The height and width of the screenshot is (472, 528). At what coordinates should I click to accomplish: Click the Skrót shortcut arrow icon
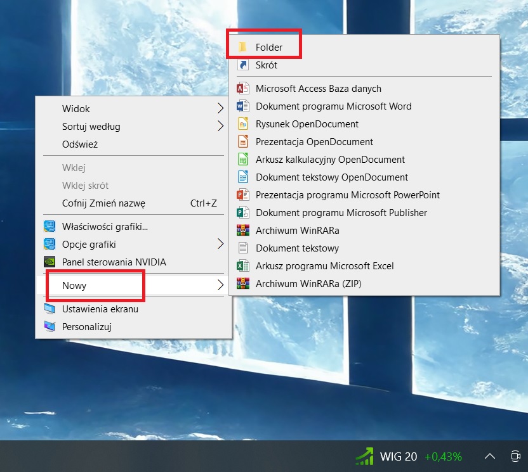click(243, 65)
